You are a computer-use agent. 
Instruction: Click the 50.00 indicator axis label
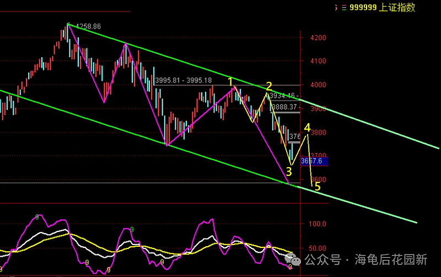(x=318, y=248)
